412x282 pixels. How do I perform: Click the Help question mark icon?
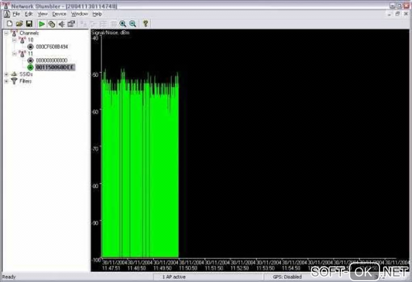coord(145,24)
